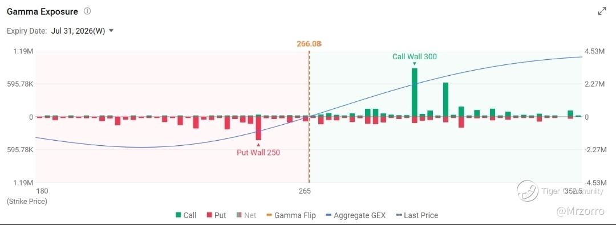Select the Jul 31, 2026(W) expiry value

tap(78, 31)
